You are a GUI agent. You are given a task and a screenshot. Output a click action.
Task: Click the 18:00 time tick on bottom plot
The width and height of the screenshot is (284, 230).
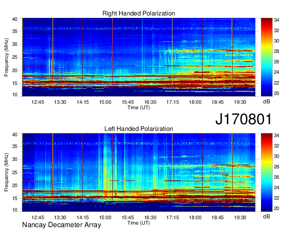[x=195, y=217]
